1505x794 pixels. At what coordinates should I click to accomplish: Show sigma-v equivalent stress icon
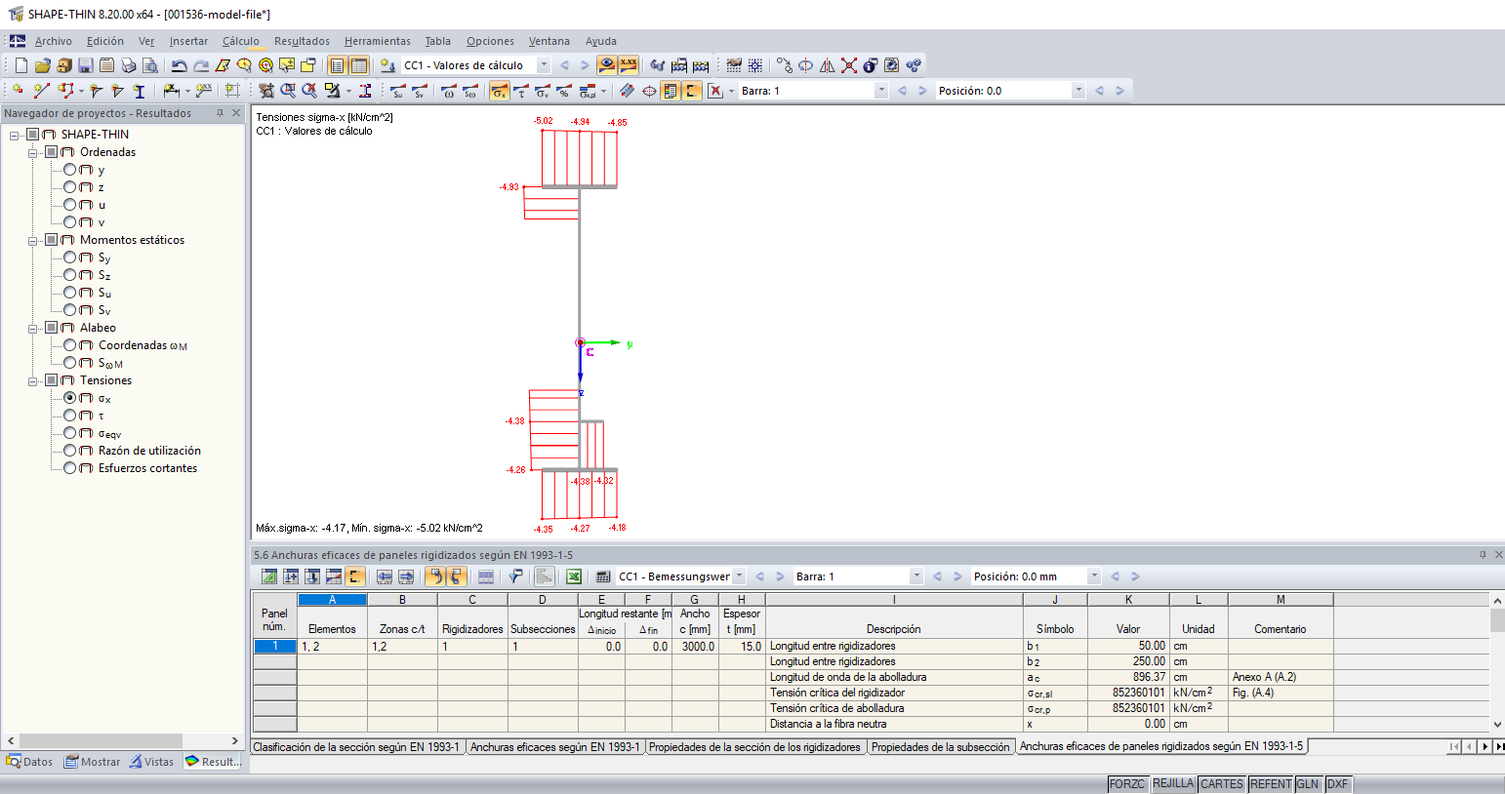click(x=542, y=91)
